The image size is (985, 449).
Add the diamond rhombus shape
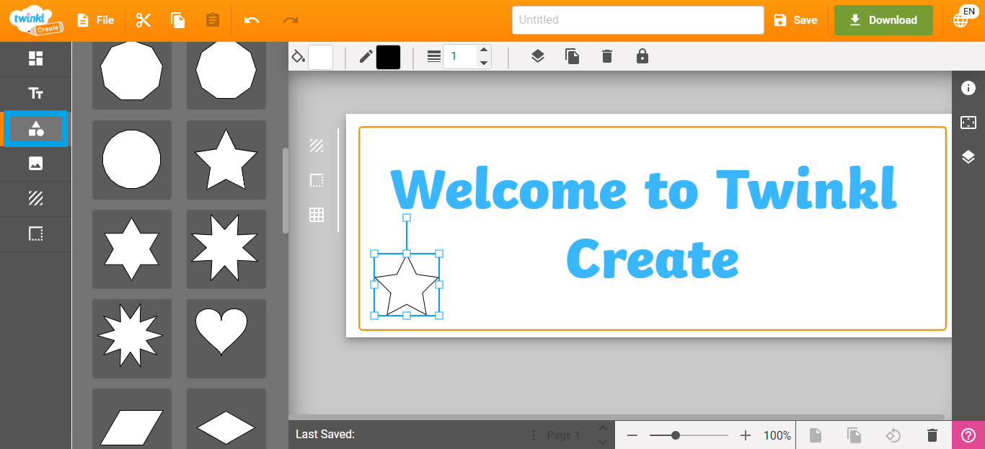(226, 419)
